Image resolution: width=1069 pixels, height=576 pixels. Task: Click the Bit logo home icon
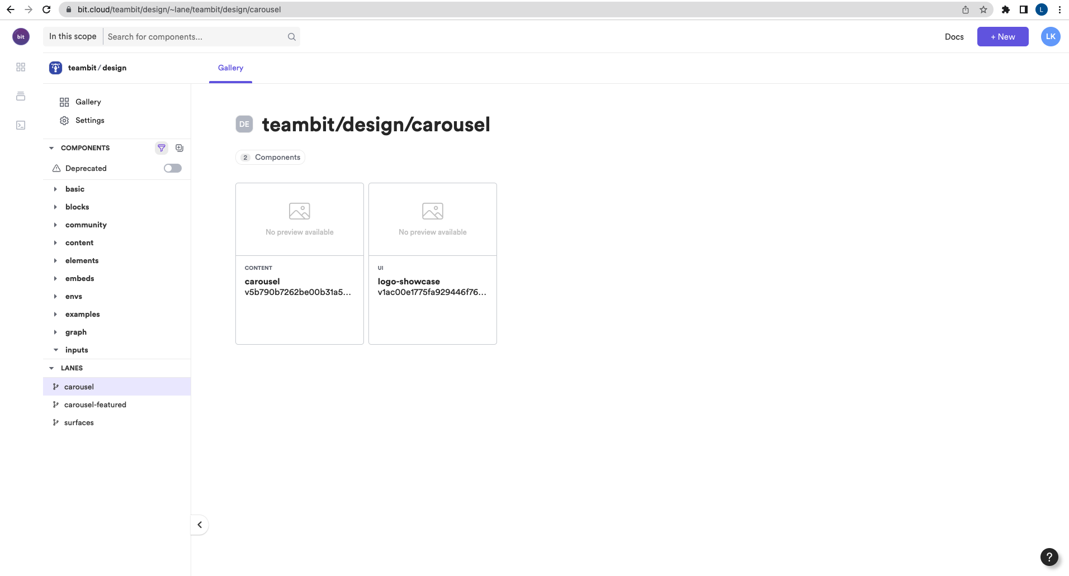pos(21,37)
